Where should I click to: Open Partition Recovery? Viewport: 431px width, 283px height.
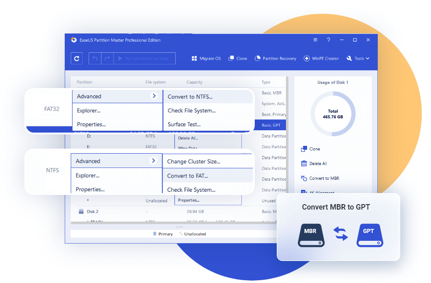(275, 59)
